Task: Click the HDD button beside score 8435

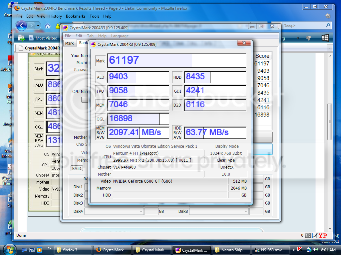Action: click(177, 77)
